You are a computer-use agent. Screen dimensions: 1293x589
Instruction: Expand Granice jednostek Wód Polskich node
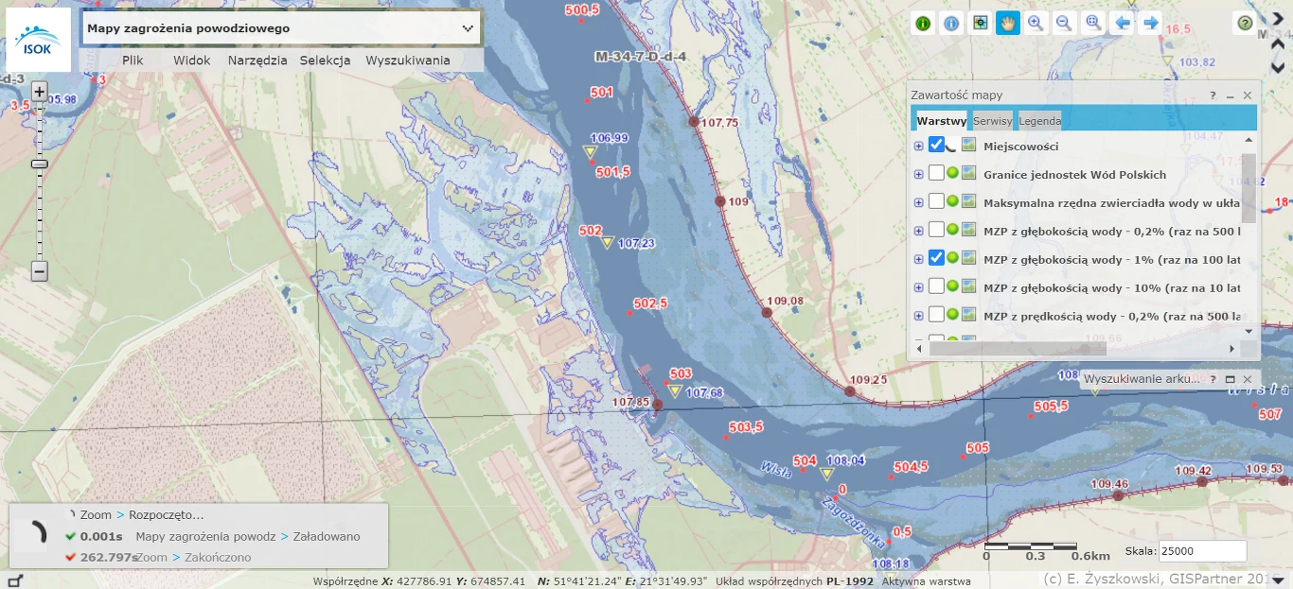pyautogui.click(x=918, y=175)
